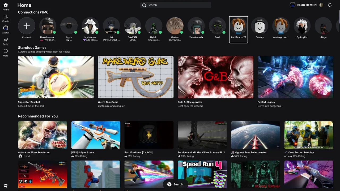Open Superstar Baseball game thumbnail
Image resolution: width=340 pixels, height=191 pixels.
[x=56, y=77]
